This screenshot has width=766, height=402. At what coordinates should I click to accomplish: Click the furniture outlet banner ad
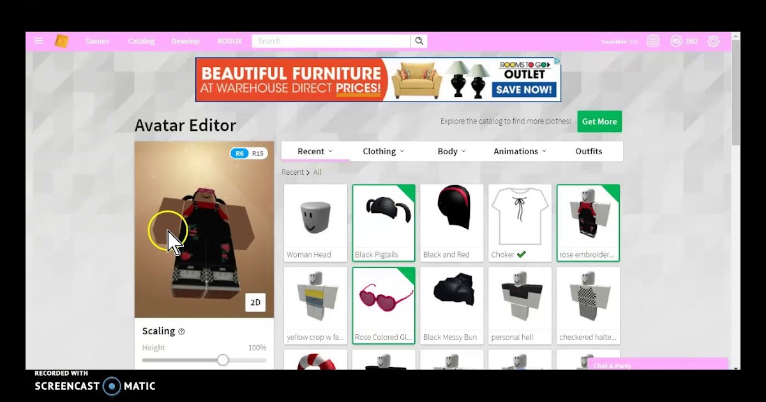click(x=378, y=80)
